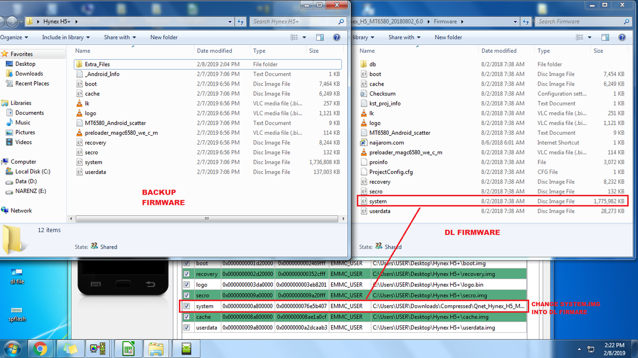The width and height of the screenshot is (638, 358).
Task: Select lk VLC file in Hynex H5+ window
Action: pyautogui.click(x=87, y=103)
